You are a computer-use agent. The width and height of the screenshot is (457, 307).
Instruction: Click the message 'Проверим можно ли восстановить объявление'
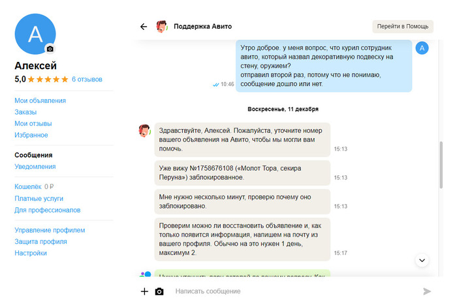point(242,239)
